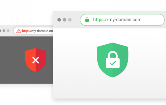The image size is (166, 105).
Task: Select the large green shield
Action: click(x=112, y=60)
